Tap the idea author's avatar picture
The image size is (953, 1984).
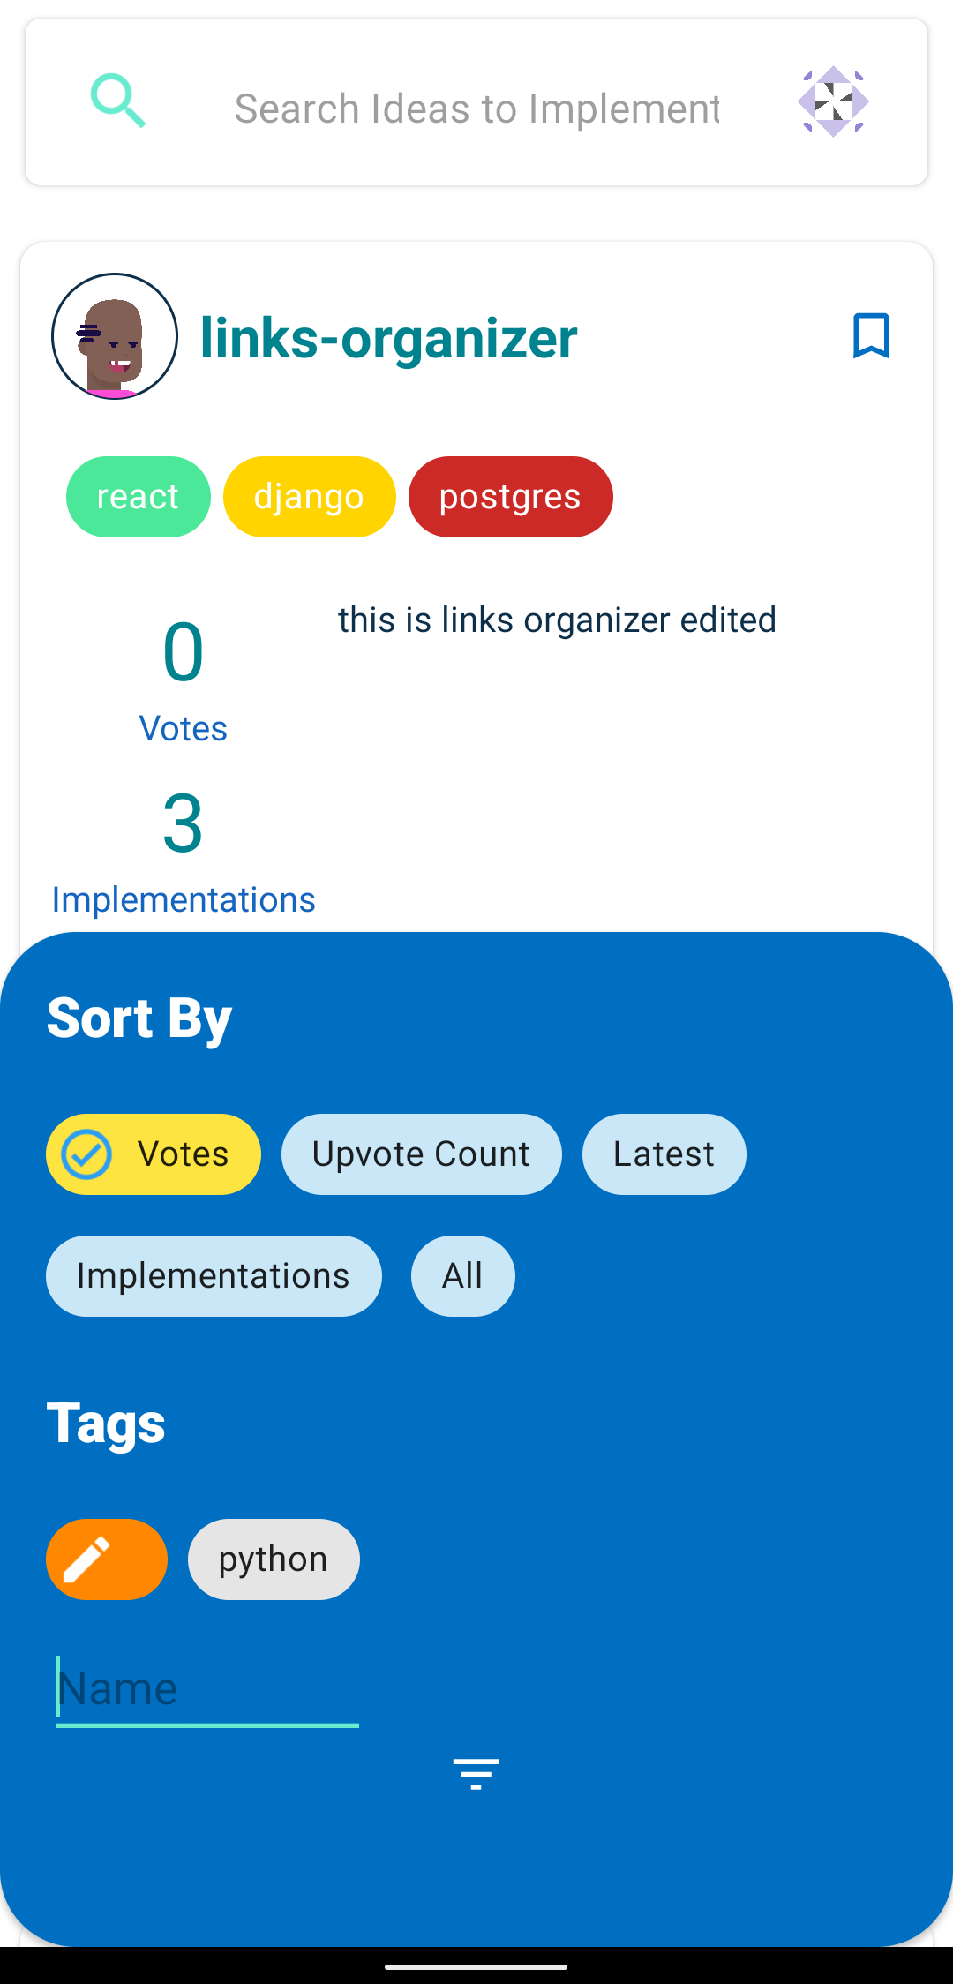[115, 336]
